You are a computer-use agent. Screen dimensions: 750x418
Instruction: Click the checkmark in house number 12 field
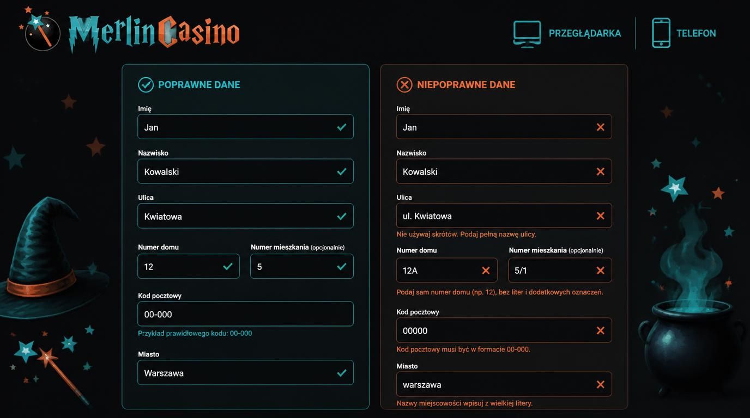pos(228,266)
